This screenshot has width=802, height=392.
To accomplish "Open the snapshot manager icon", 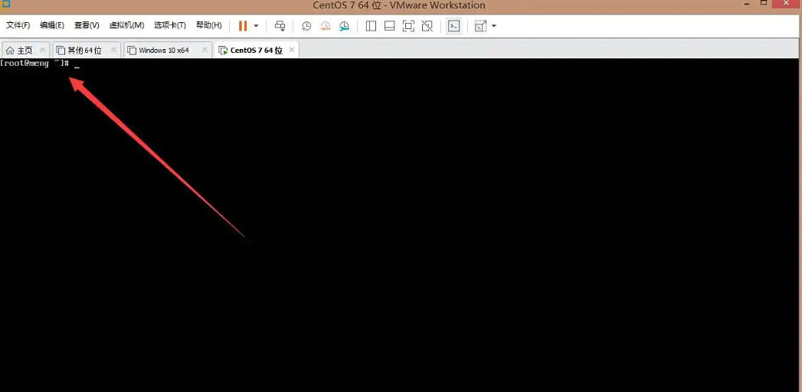I will coord(344,26).
